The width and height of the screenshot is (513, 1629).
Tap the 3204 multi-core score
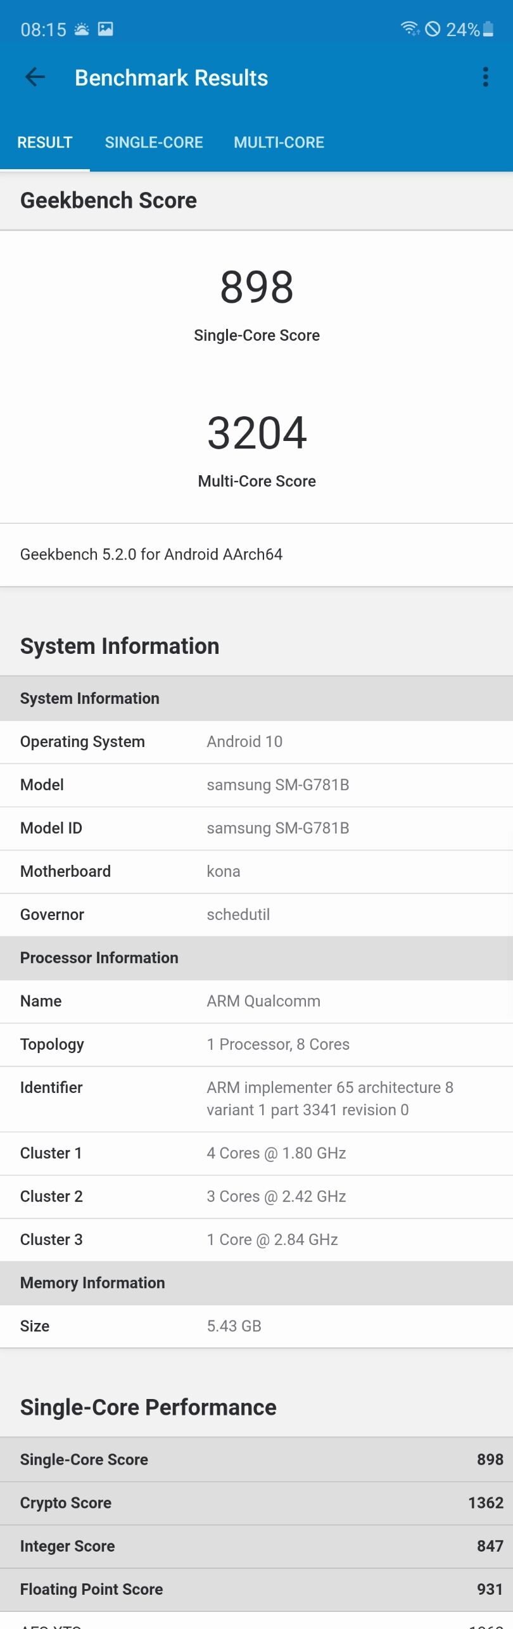click(x=256, y=433)
